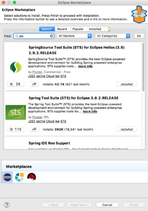Click the magnifier icon in Find field

[17, 36]
